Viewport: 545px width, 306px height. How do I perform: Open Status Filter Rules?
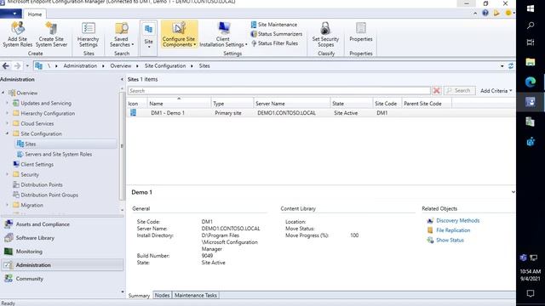(x=274, y=43)
